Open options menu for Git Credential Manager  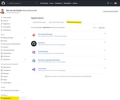105,34
